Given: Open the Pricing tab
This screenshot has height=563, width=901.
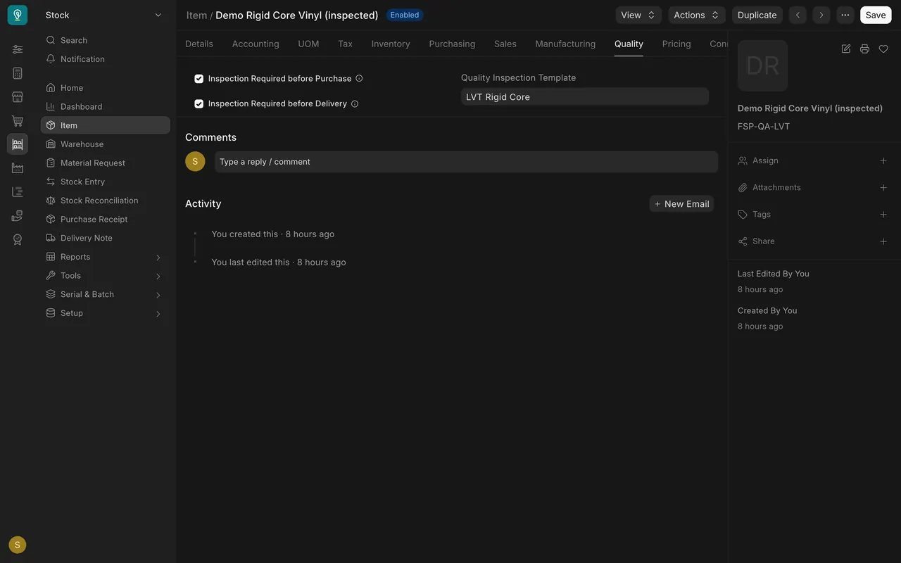Looking at the screenshot, I should point(676,44).
